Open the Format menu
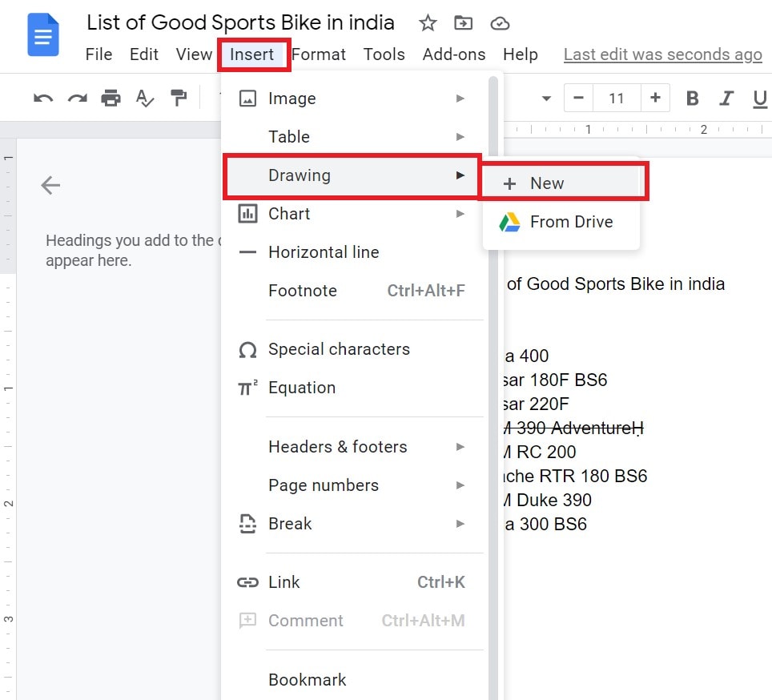Image resolution: width=772 pixels, height=700 pixels. click(319, 54)
